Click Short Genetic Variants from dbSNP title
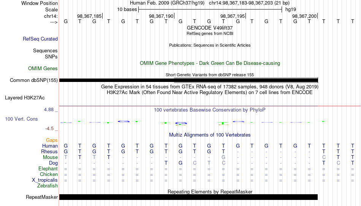This screenshot has width=361, height=206. (210, 75)
